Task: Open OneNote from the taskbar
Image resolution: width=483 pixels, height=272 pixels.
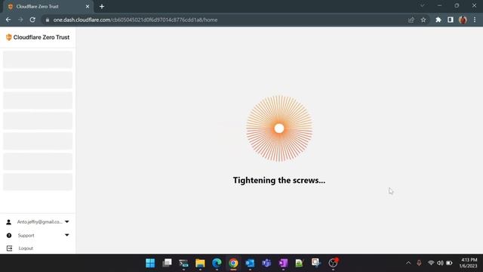Action: click(284, 263)
